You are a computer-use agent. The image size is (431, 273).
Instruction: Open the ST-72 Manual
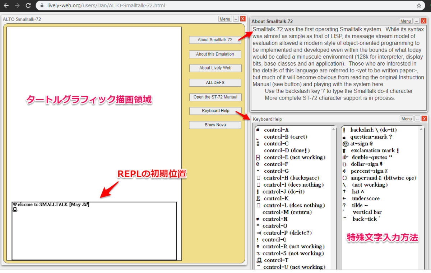[x=215, y=97]
